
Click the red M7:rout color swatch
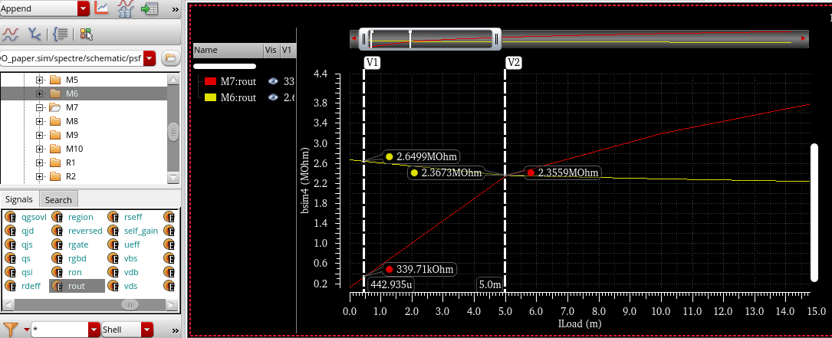point(211,81)
